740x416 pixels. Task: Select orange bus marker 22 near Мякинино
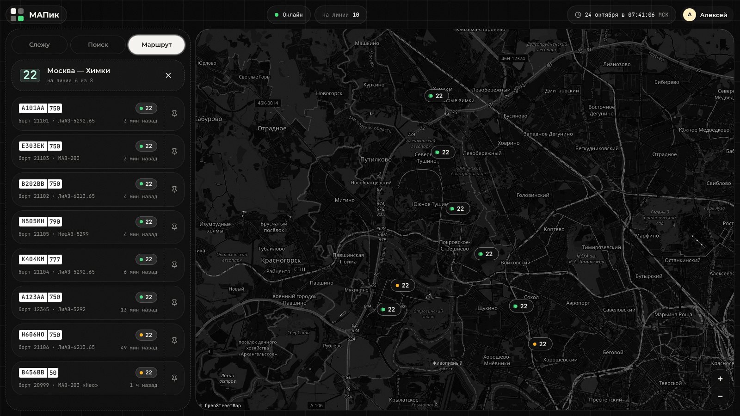pos(402,286)
